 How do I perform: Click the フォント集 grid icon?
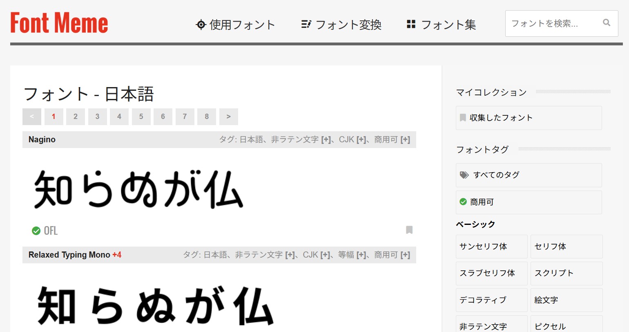[x=411, y=25]
